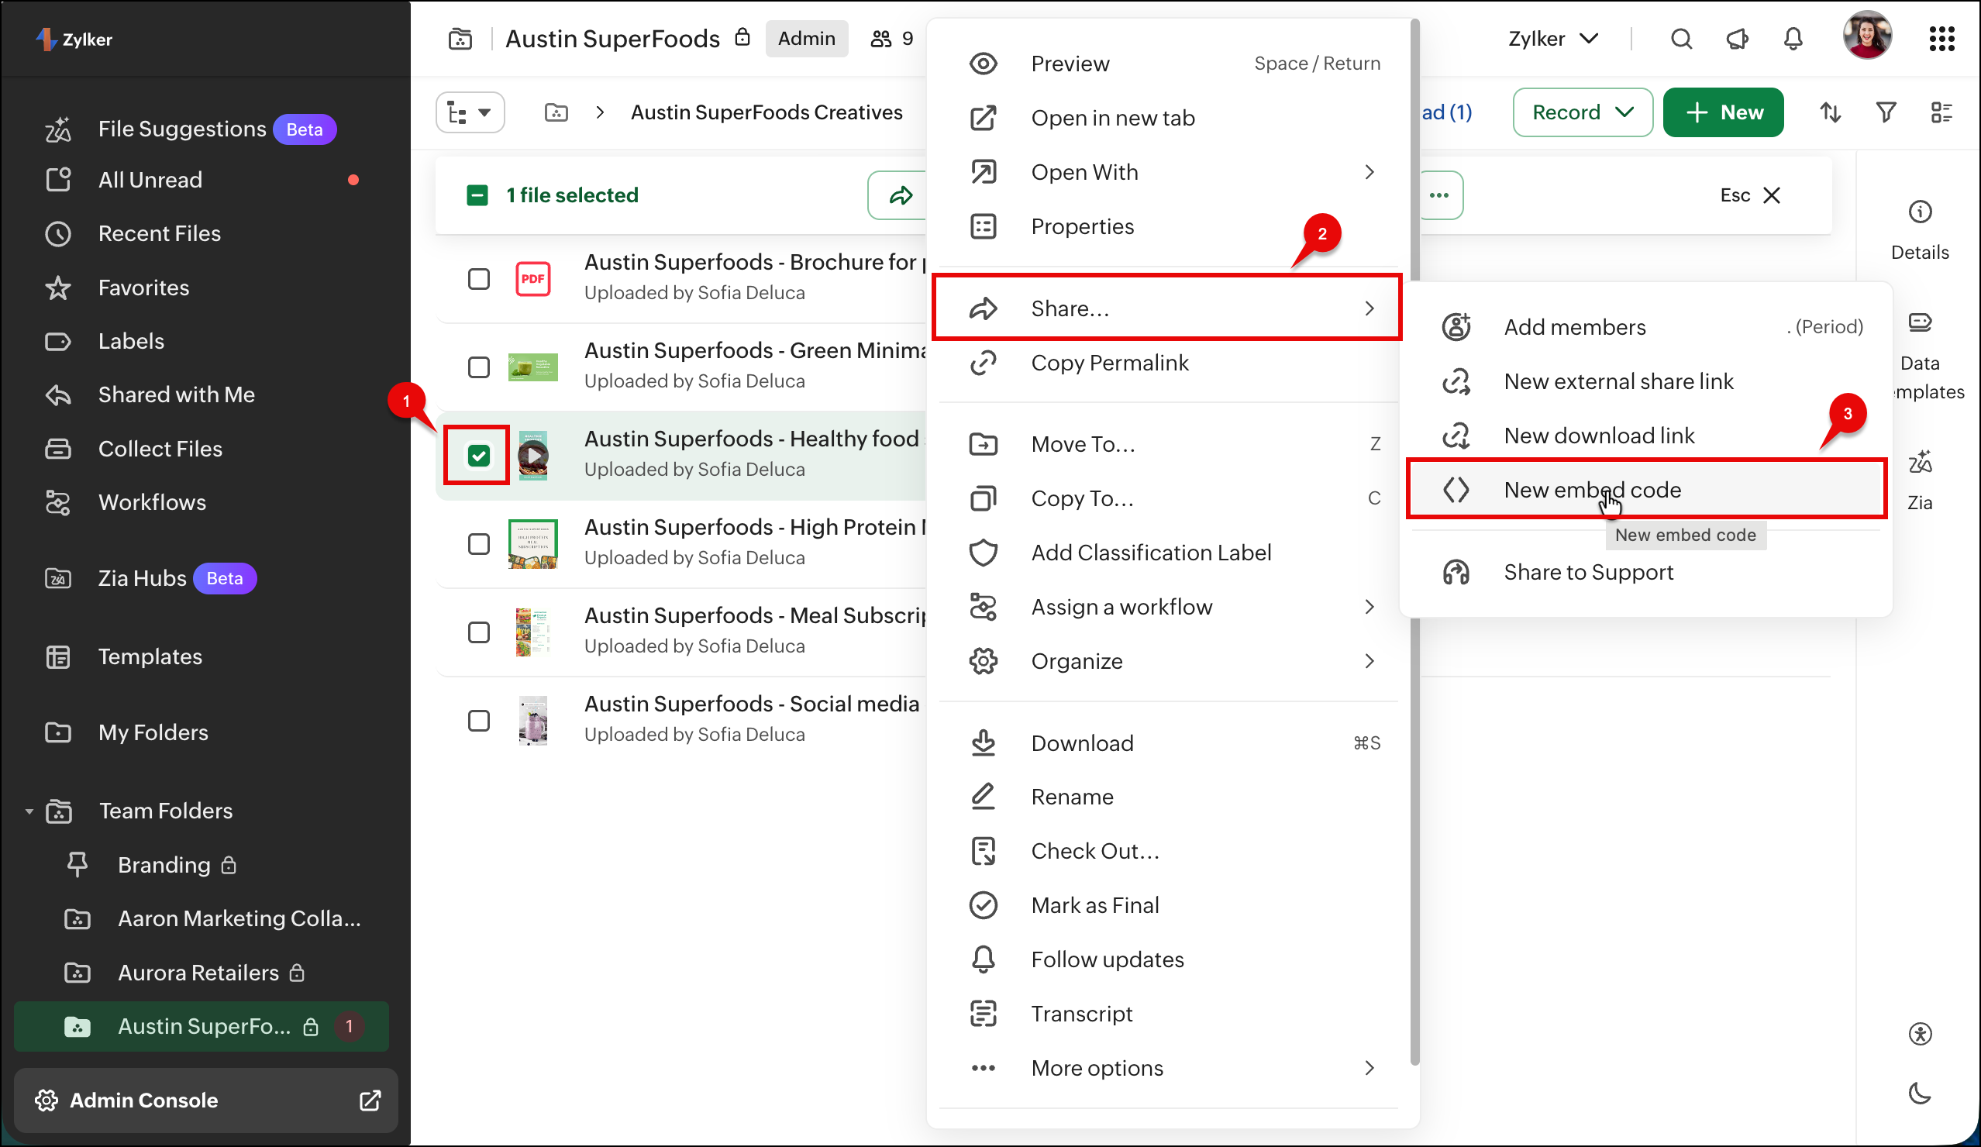
Task: Select Open in new tab
Action: click(x=1173, y=118)
